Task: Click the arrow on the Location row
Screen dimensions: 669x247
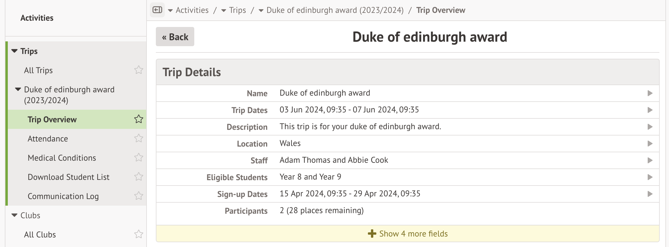Action: coord(650,144)
